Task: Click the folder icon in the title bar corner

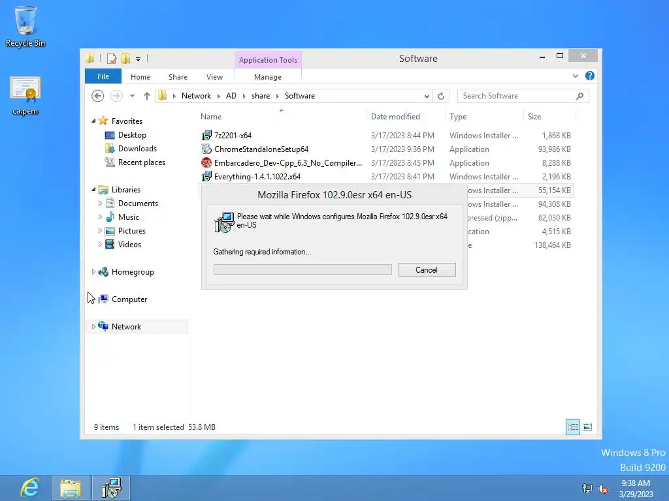Action: click(x=90, y=58)
